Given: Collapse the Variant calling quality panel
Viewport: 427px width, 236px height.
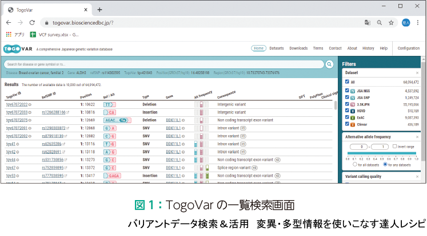Looking at the screenshot, I should point(417,176).
